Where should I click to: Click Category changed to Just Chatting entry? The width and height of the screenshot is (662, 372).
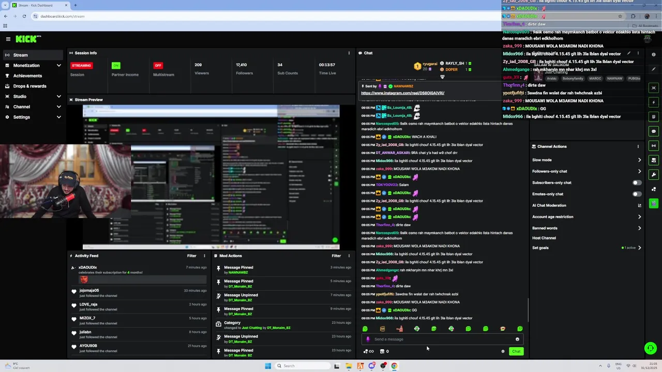(x=283, y=325)
